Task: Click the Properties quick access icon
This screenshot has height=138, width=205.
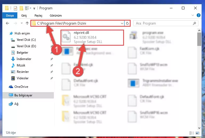Action: coord(15,8)
